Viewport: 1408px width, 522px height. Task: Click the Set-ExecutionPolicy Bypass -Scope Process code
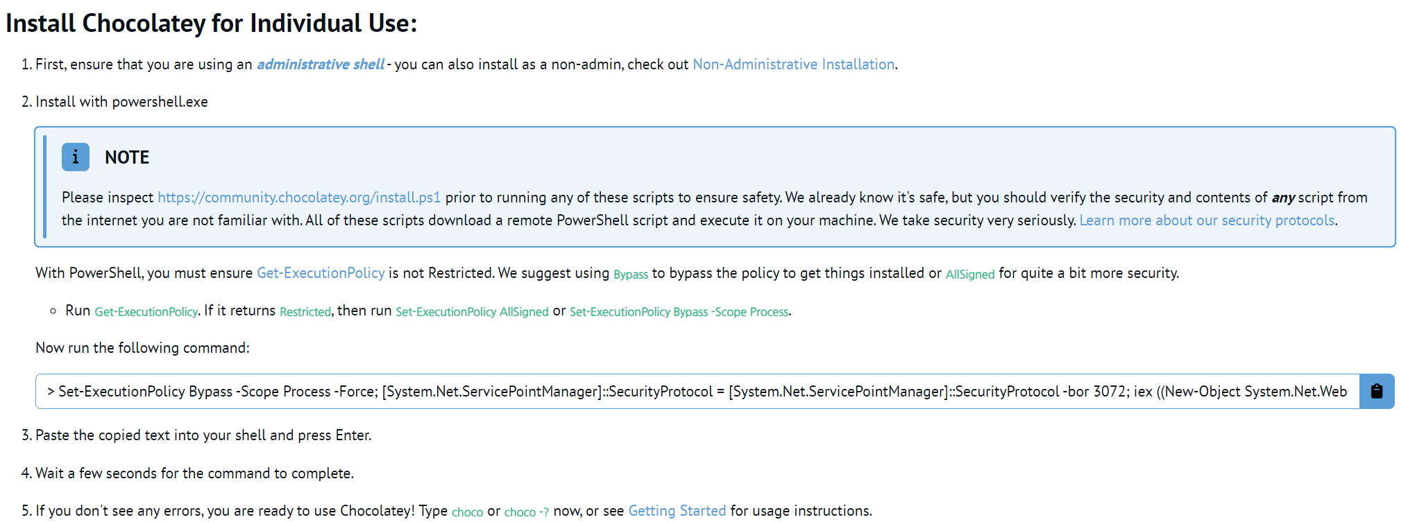pyautogui.click(x=679, y=312)
